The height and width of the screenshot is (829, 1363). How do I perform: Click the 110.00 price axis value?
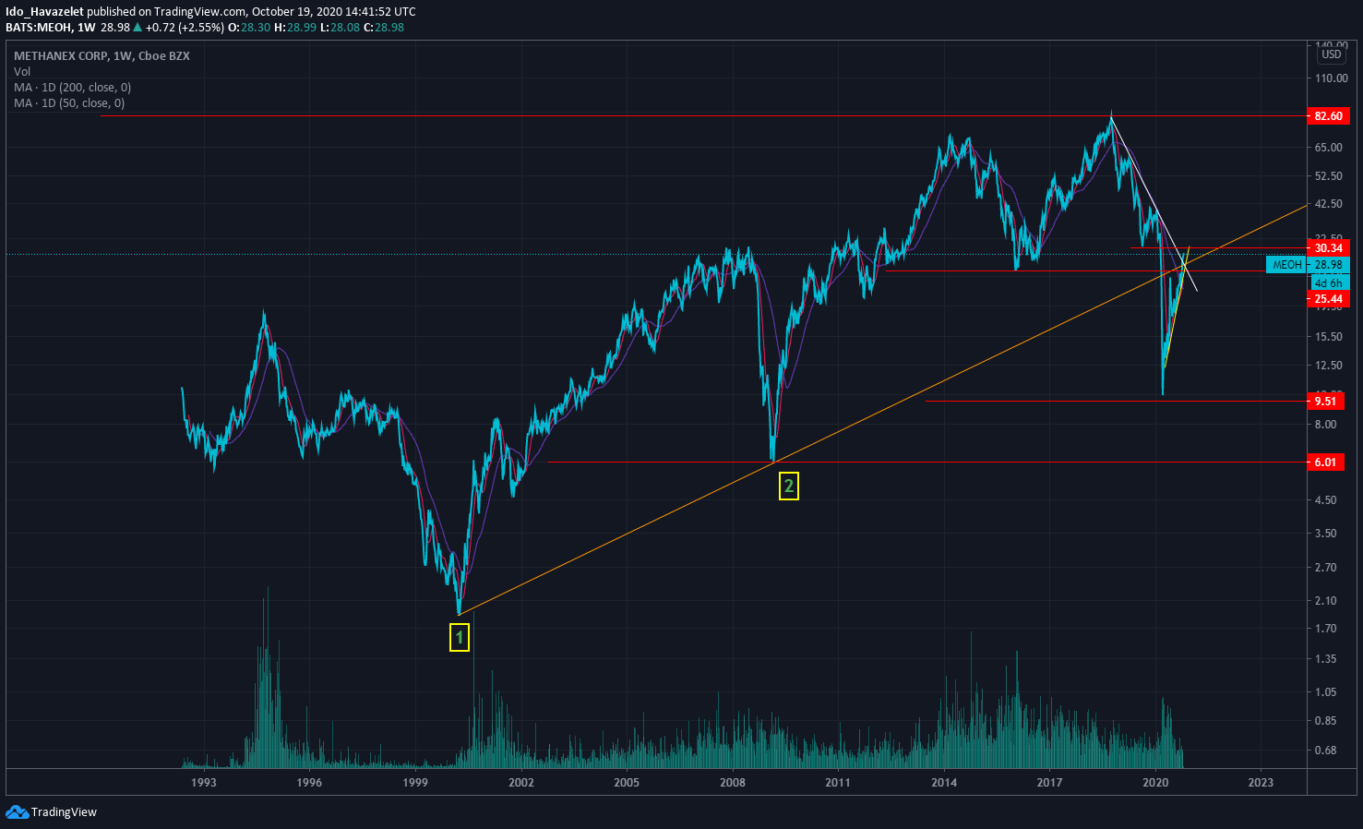[x=1331, y=78]
